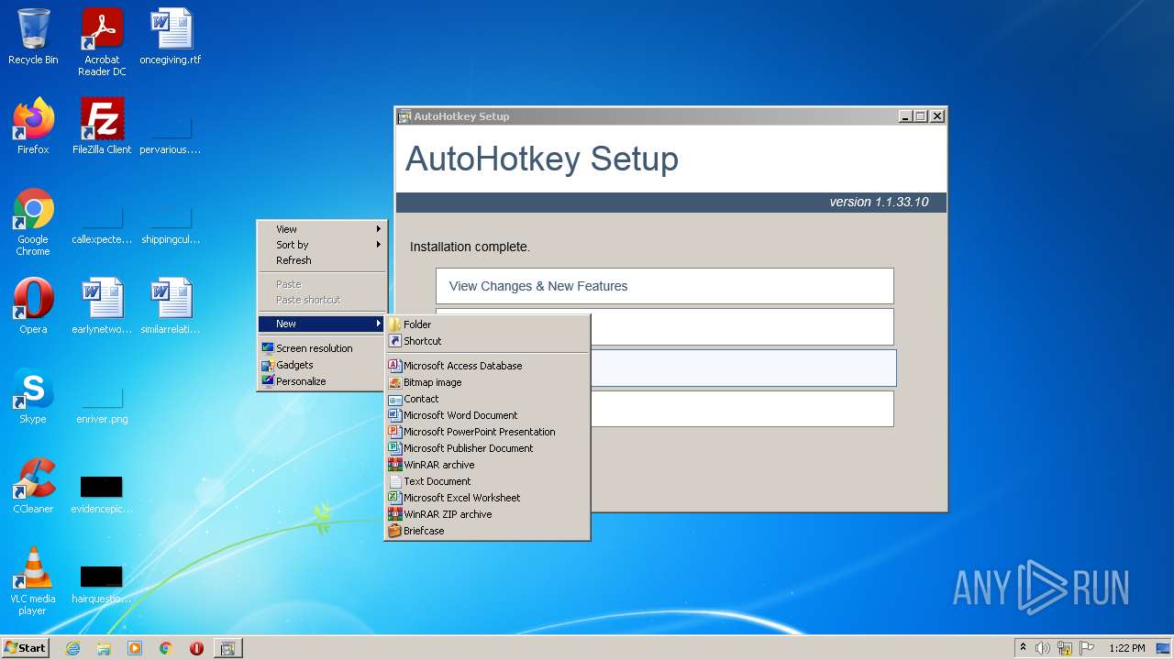1174x660 pixels.
Task: Choose Refresh from the context menu
Action: tap(322, 260)
